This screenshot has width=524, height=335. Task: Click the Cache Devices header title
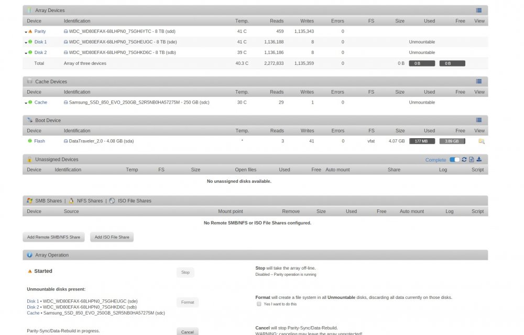(51, 82)
